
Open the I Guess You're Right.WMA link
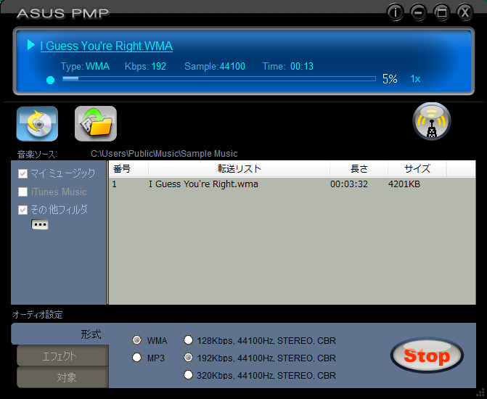[107, 46]
